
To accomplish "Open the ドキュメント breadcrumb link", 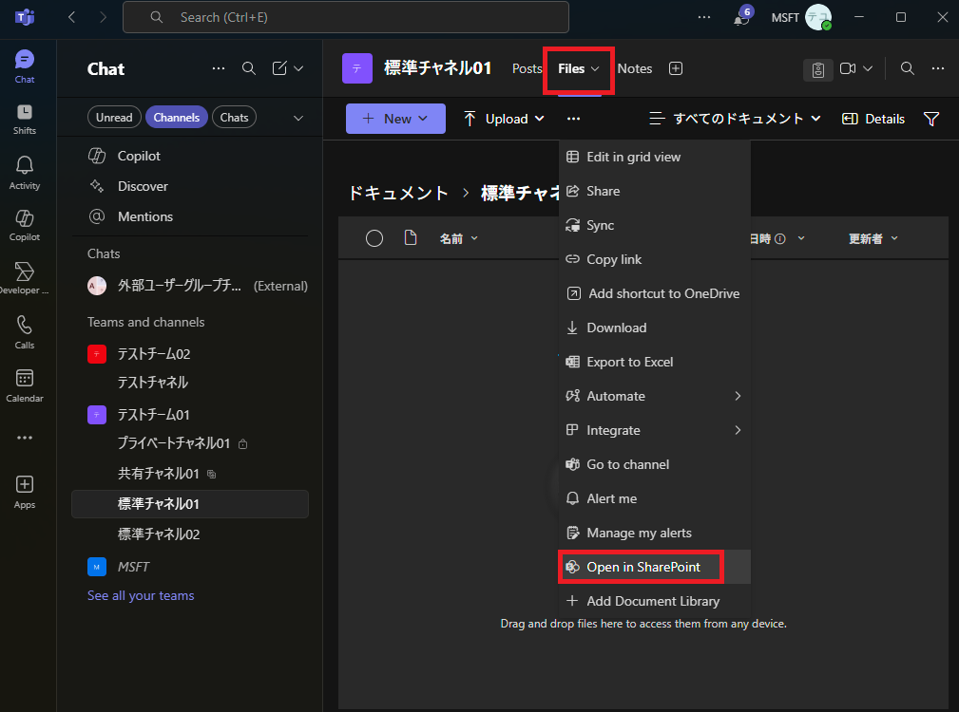I will point(399,194).
